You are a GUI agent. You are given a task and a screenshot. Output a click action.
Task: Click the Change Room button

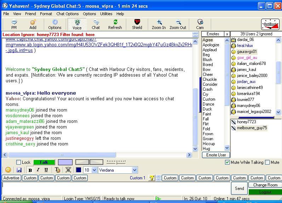[x=265, y=185]
